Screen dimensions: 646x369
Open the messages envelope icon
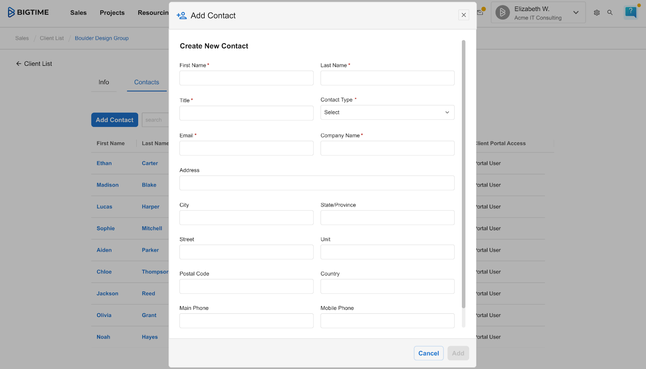coord(480,12)
